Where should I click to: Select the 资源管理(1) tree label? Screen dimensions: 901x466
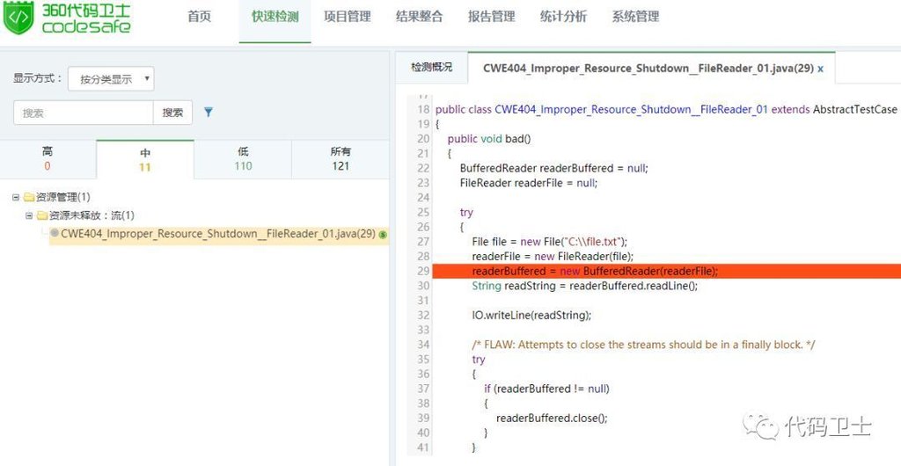(x=63, y=198)
